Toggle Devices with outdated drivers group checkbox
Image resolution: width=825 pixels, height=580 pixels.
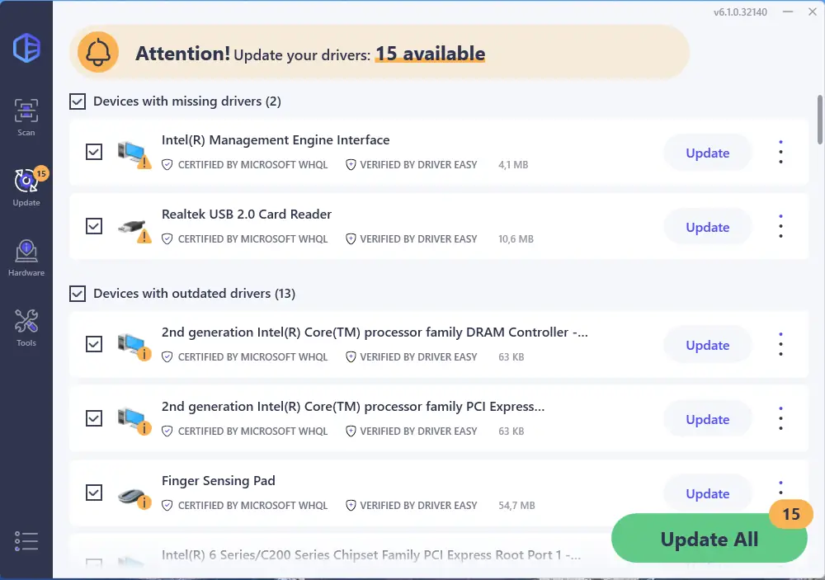tap(78, 294)
